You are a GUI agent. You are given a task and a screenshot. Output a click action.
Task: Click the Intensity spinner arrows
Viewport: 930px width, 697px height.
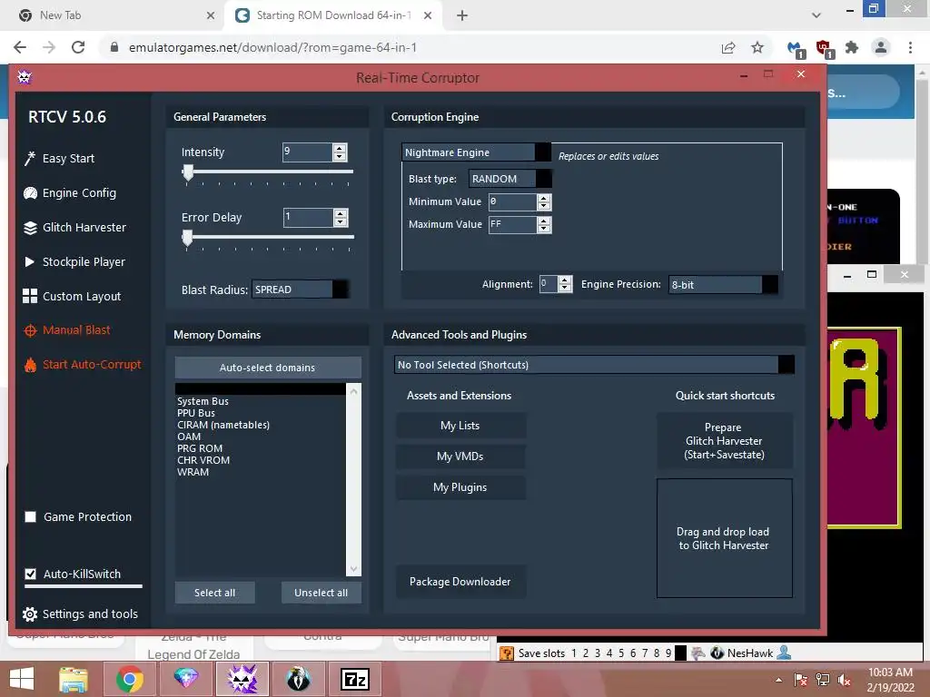click(340, 152)
